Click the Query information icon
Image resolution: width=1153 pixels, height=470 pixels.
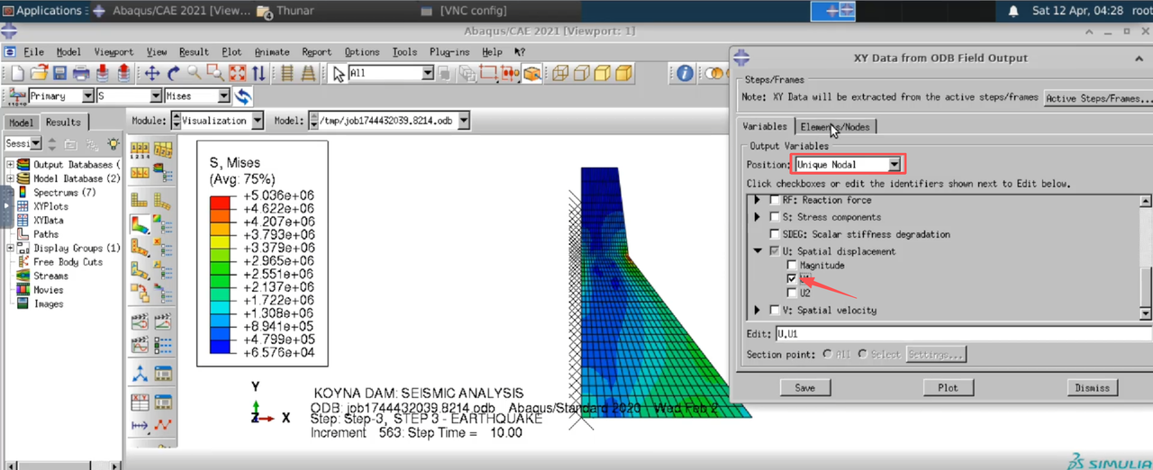[x=685, y=74]
